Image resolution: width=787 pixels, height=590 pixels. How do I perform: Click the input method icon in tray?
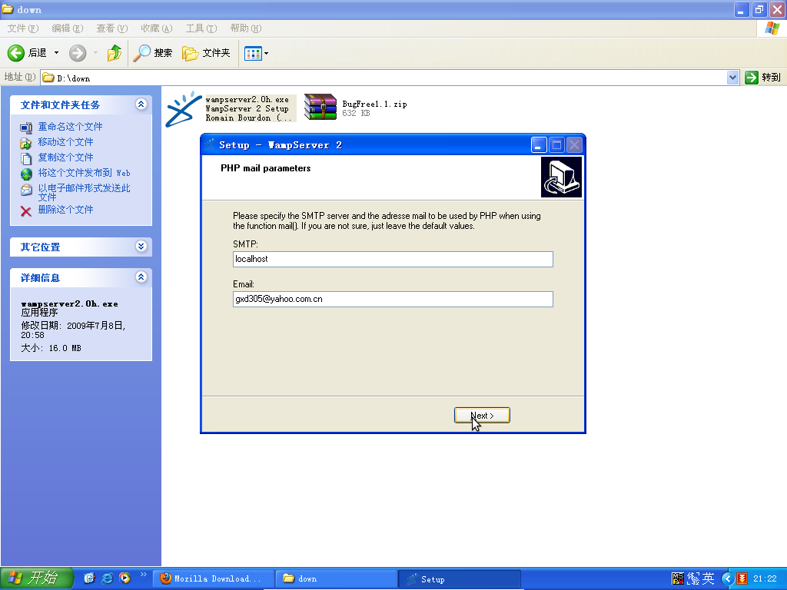pos(678,578)
